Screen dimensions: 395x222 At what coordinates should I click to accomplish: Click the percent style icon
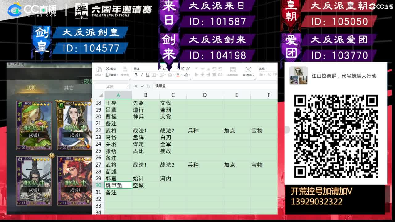[269, 75]
